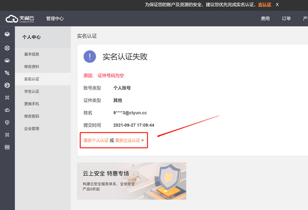
Task: Click 重新个人认证 to redo personal verification
Action: click(96, 141)
